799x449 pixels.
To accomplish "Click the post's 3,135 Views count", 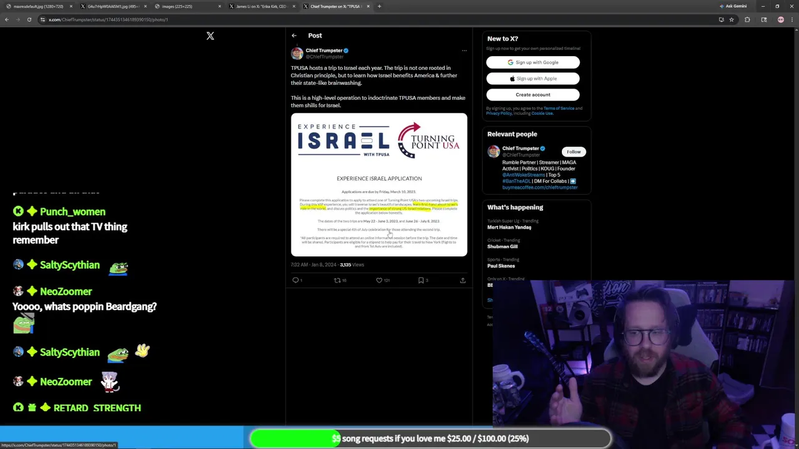I will (x=351, y=265).
